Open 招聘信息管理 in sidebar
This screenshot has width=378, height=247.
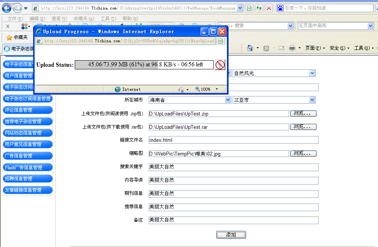pyautogui.click(x=28, y=178)
